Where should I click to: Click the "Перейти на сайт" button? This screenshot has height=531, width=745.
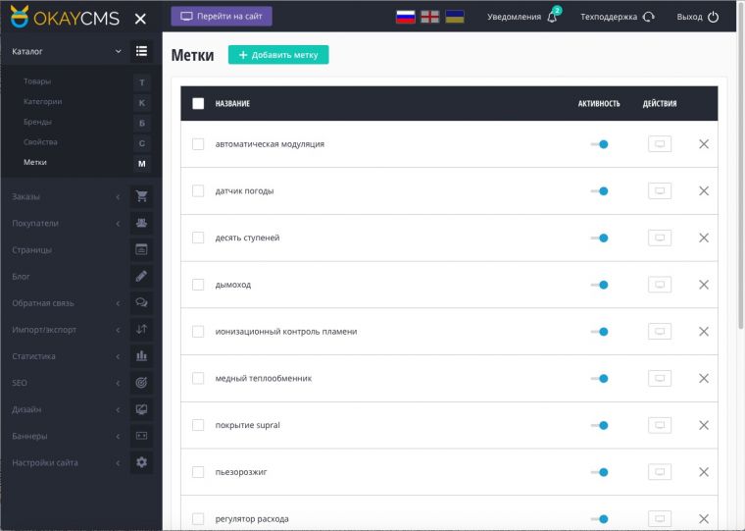(222, 17)
